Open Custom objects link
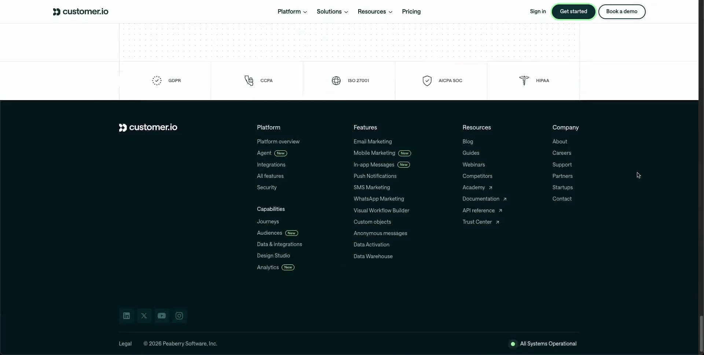 (x=372, y=222)
